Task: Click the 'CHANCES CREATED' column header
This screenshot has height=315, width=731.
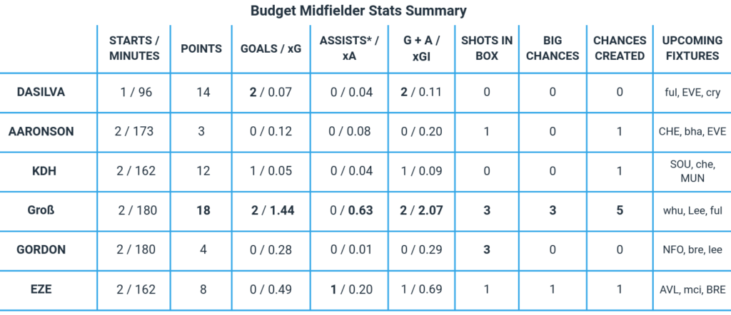Action: tap(620, 48)
